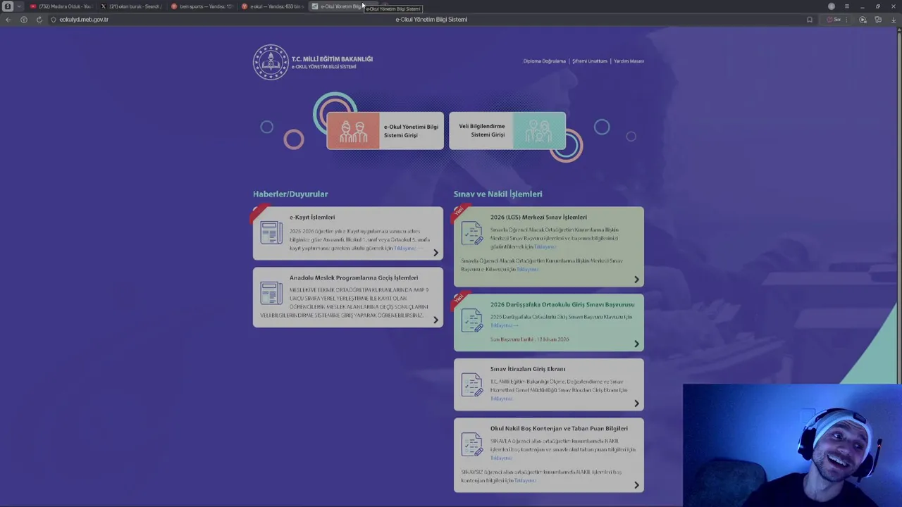Image resolution: width=902 pixels, height=507 pixels.
Task: Bookmark the page with the bookmark icon
Action: tap(810, 20)
